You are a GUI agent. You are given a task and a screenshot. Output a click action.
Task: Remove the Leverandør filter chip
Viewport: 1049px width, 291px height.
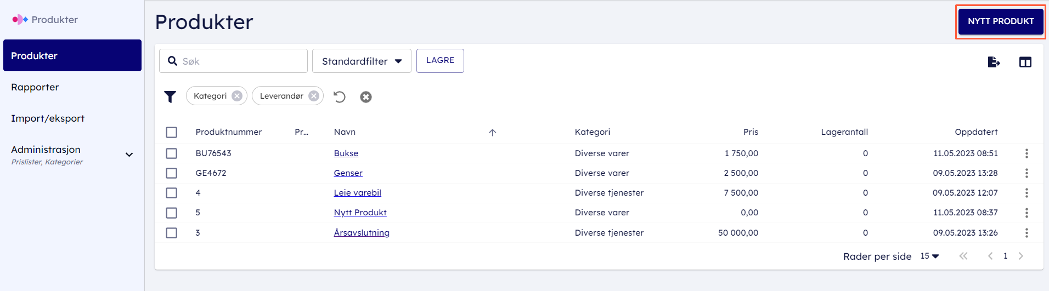314,96
